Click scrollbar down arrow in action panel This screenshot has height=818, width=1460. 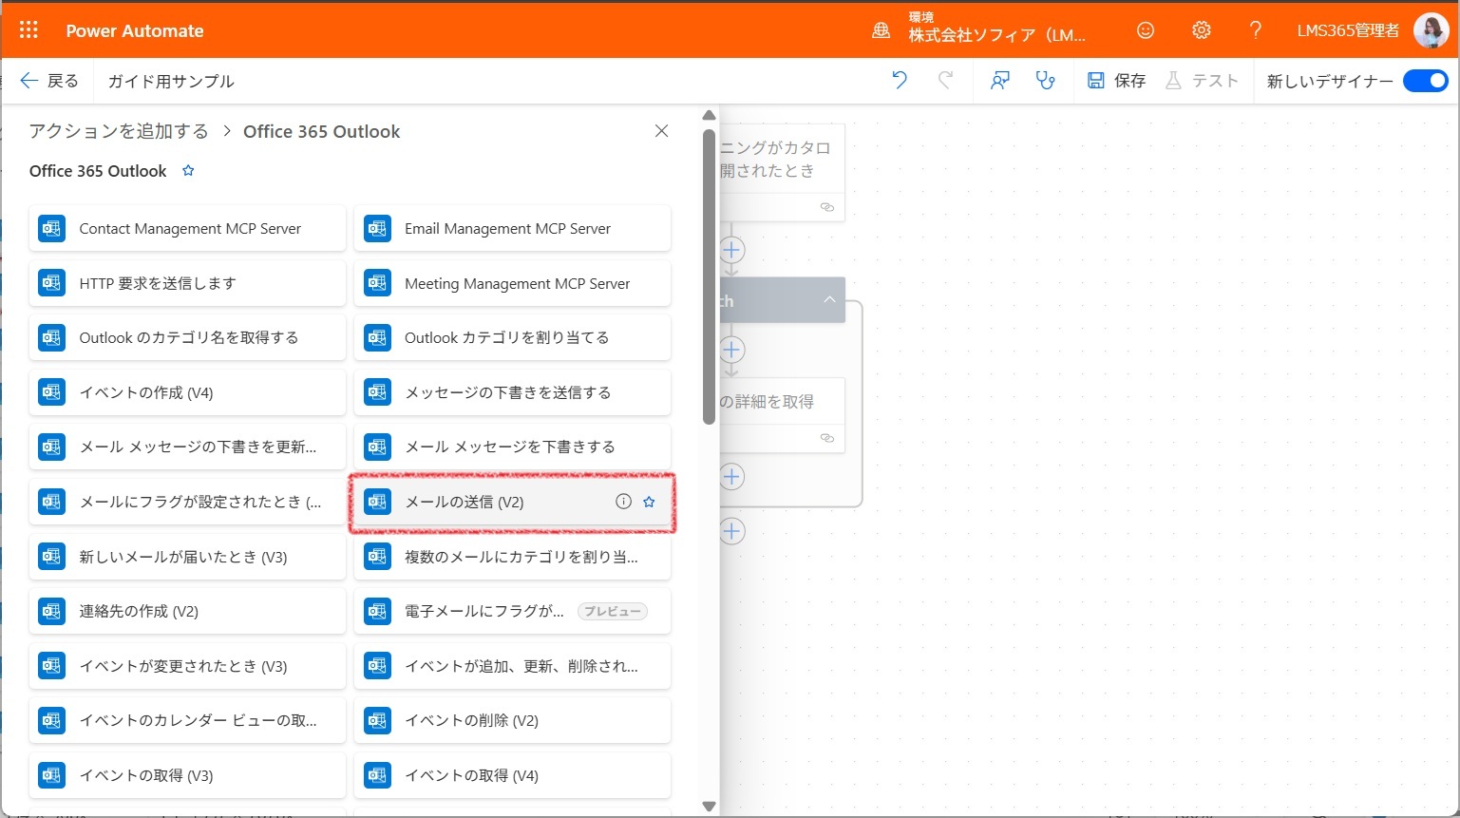click(709, 806)
